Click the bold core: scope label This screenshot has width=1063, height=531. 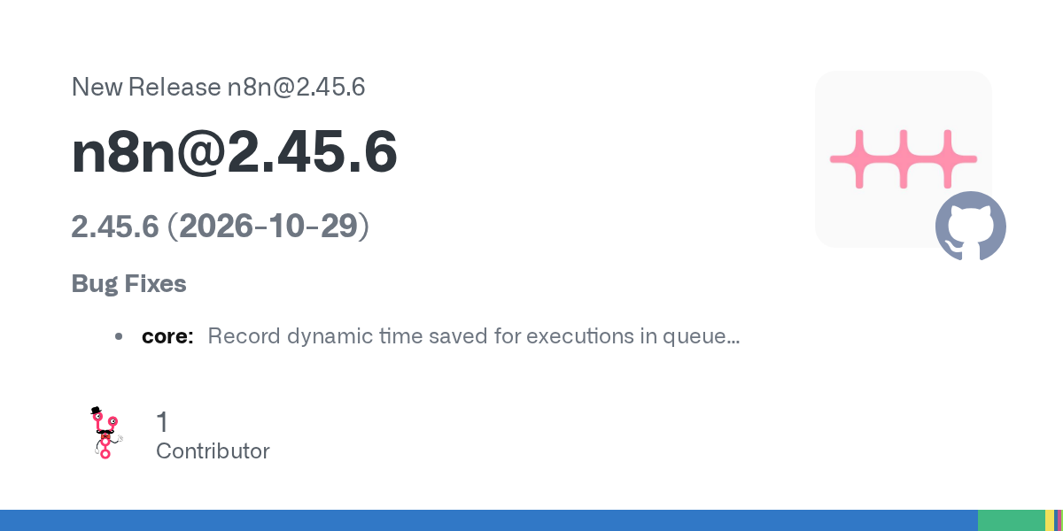[167, 336]
